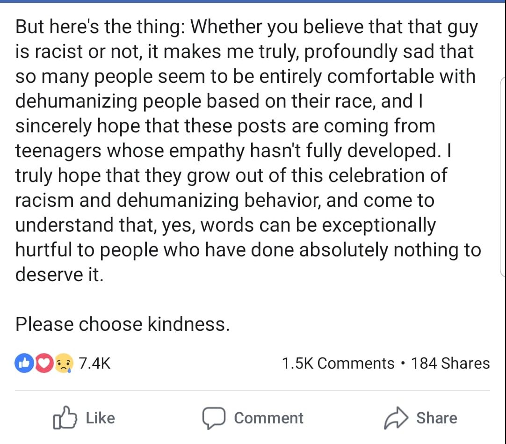This screenshot has height=444, width=506.
Task: Click the 'deserve it.' final paragraph line
Action: (x=59, y=274)
